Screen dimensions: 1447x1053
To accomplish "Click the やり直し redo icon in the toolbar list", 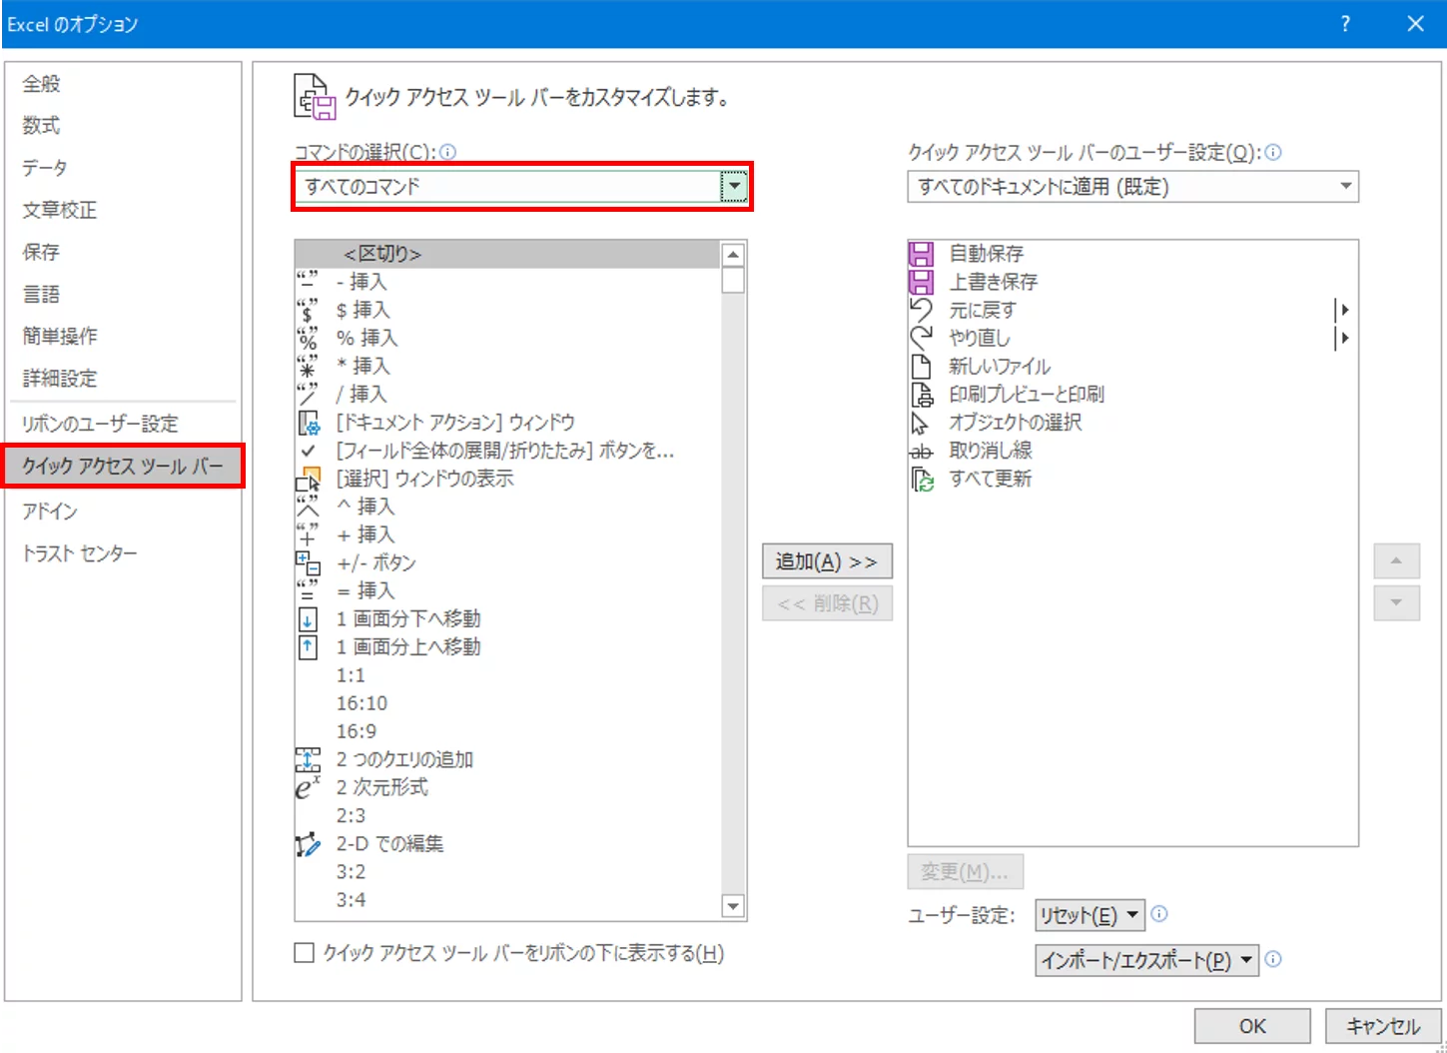I will [x=922, y=338].
